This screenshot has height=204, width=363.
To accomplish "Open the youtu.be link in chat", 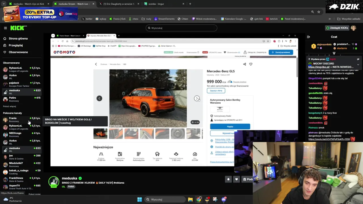I will pyautogui.click(x=329, y=139).
